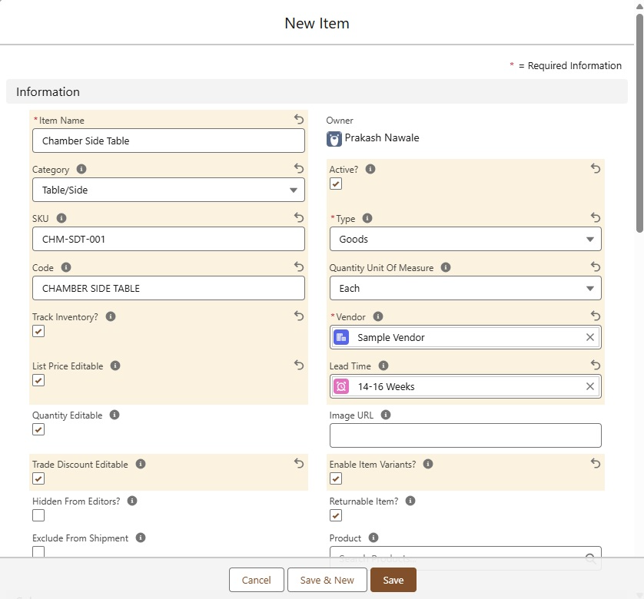Click the info icon next to Image URL
The height and width of the screenshot is (599, 644).
pos(386,415)
